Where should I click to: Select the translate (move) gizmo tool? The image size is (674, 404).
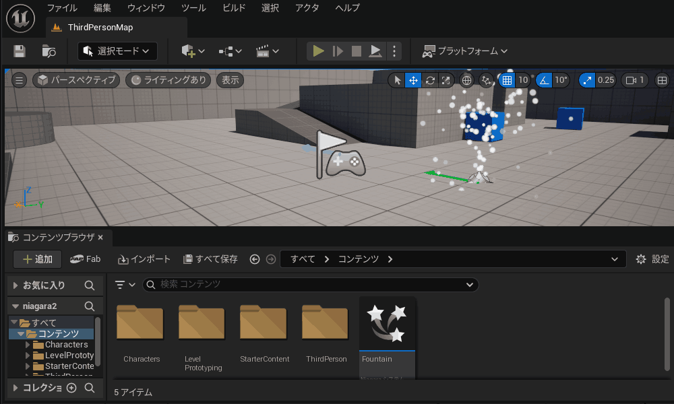(x=413, y=80)
